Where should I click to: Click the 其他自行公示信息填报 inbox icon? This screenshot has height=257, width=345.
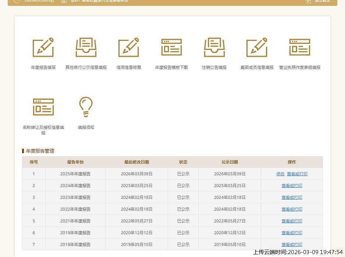86,47
